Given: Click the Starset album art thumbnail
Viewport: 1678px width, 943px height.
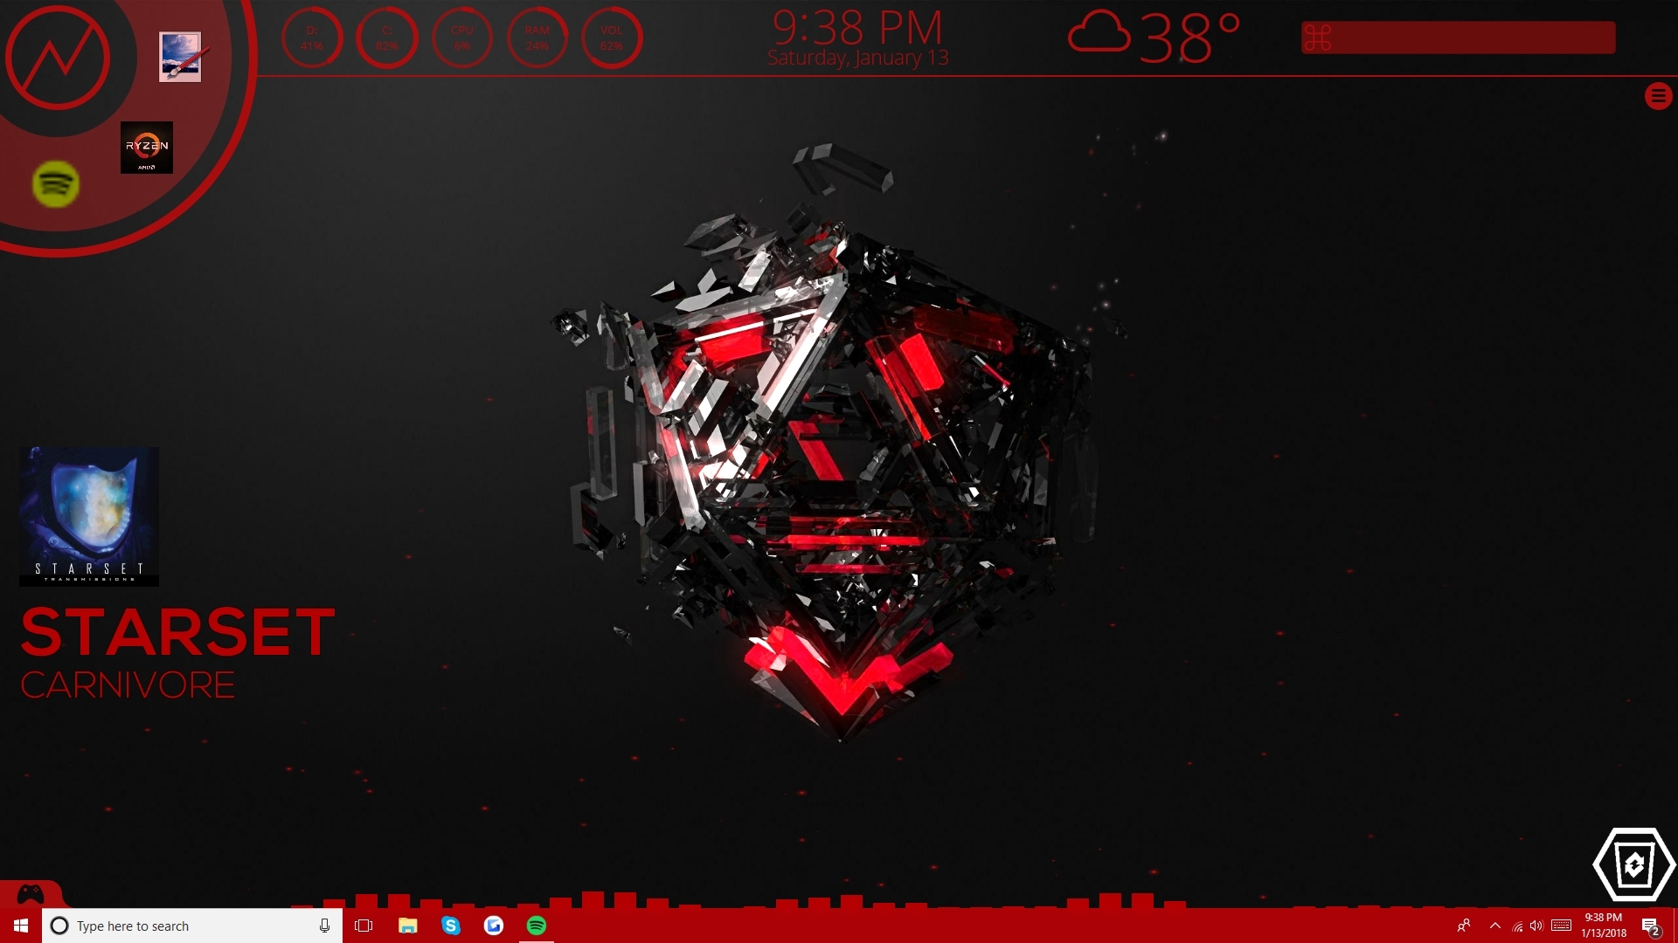Looking at the screenshot, I should tap(89, 516).
